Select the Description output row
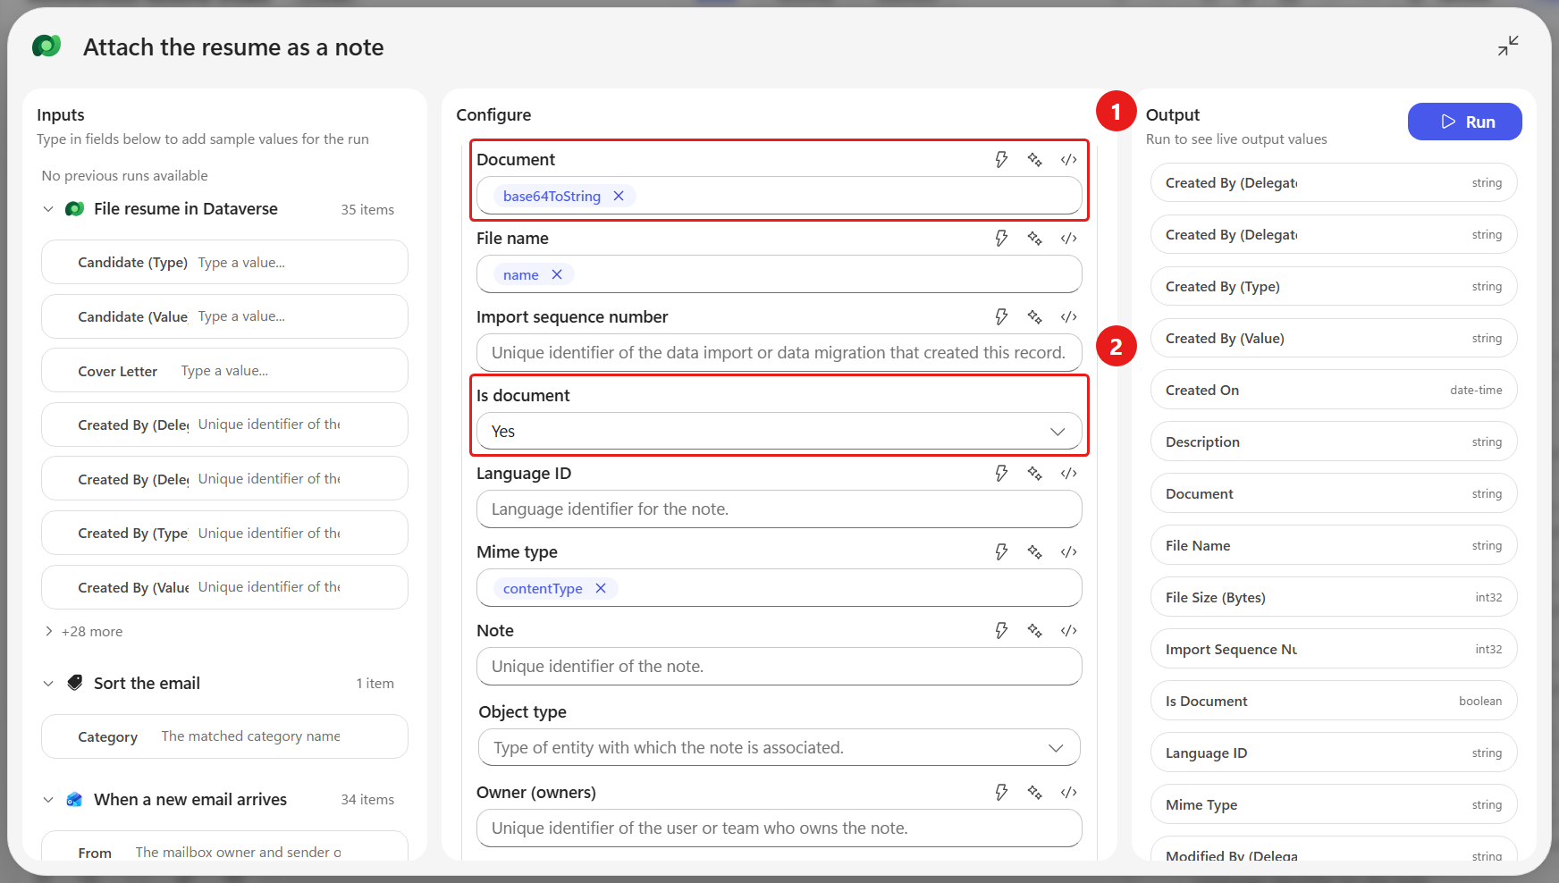Image resolution: width=1559 pixels, height=883 pixels. pos(1334,441)
